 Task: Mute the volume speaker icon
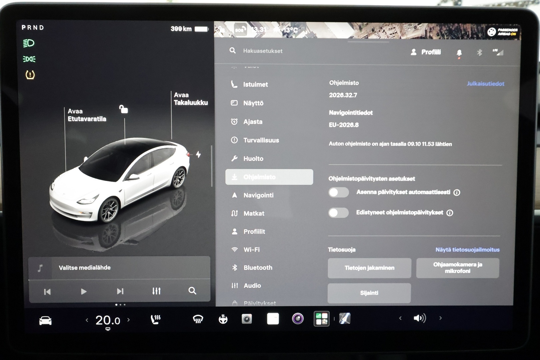pyautogui.click(x=420, y=318)
